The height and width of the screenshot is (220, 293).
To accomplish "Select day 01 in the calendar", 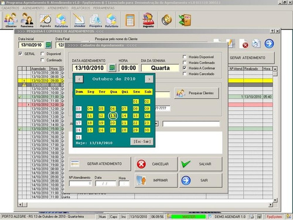I will click(x=135, y=101).
